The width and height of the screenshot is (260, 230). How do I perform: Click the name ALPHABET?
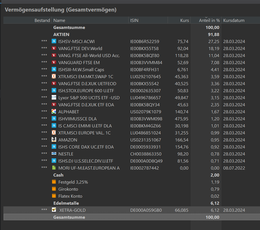[x=69, y=112]
